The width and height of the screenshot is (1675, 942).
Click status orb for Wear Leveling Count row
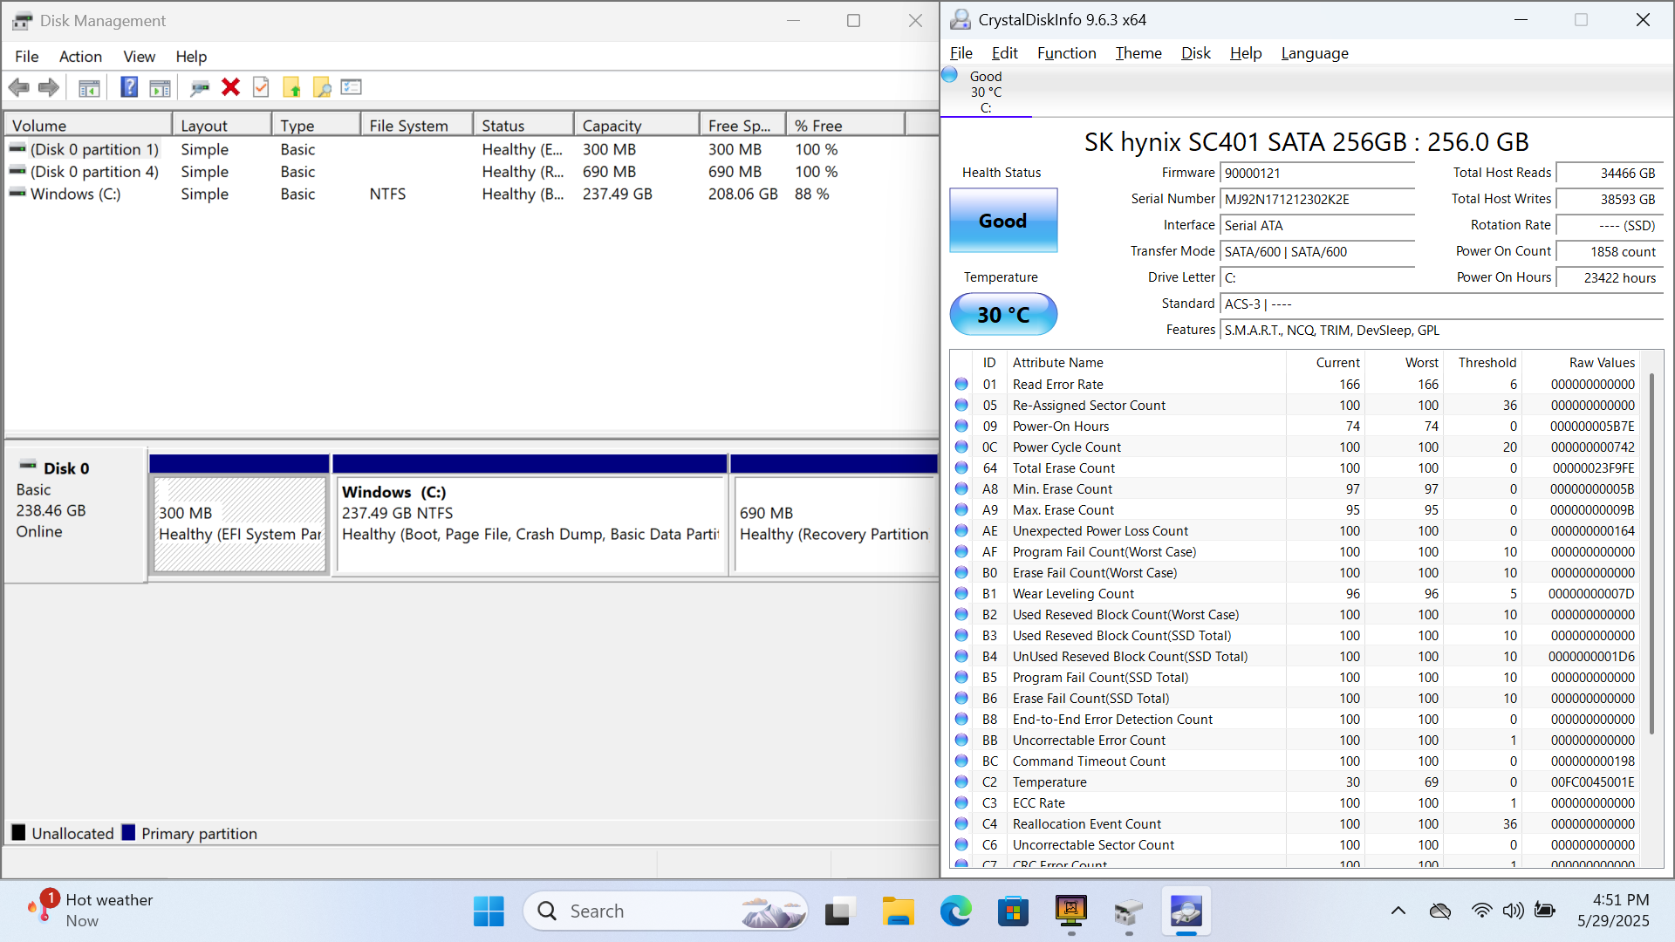pos(961,593)
